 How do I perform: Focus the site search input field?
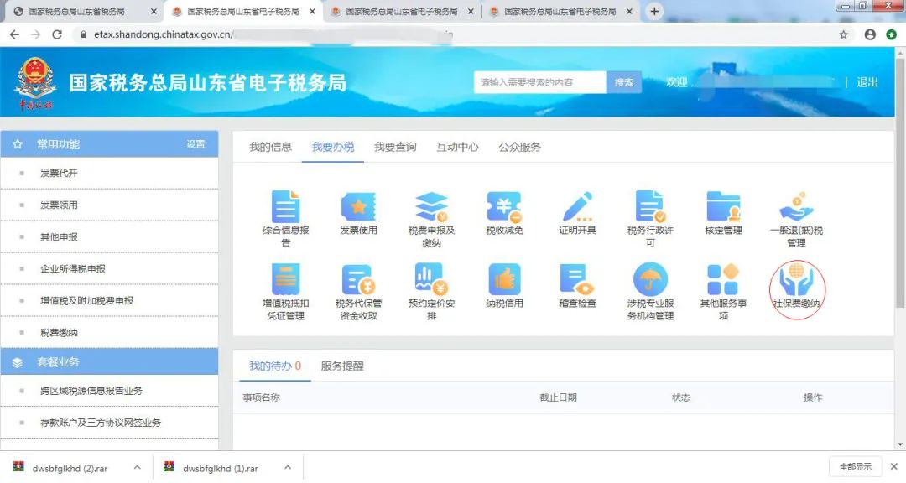click(539, 83)
